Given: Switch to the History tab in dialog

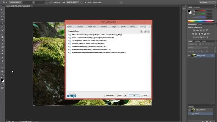Looking at the screenshot, I should (x=133, y=27).
